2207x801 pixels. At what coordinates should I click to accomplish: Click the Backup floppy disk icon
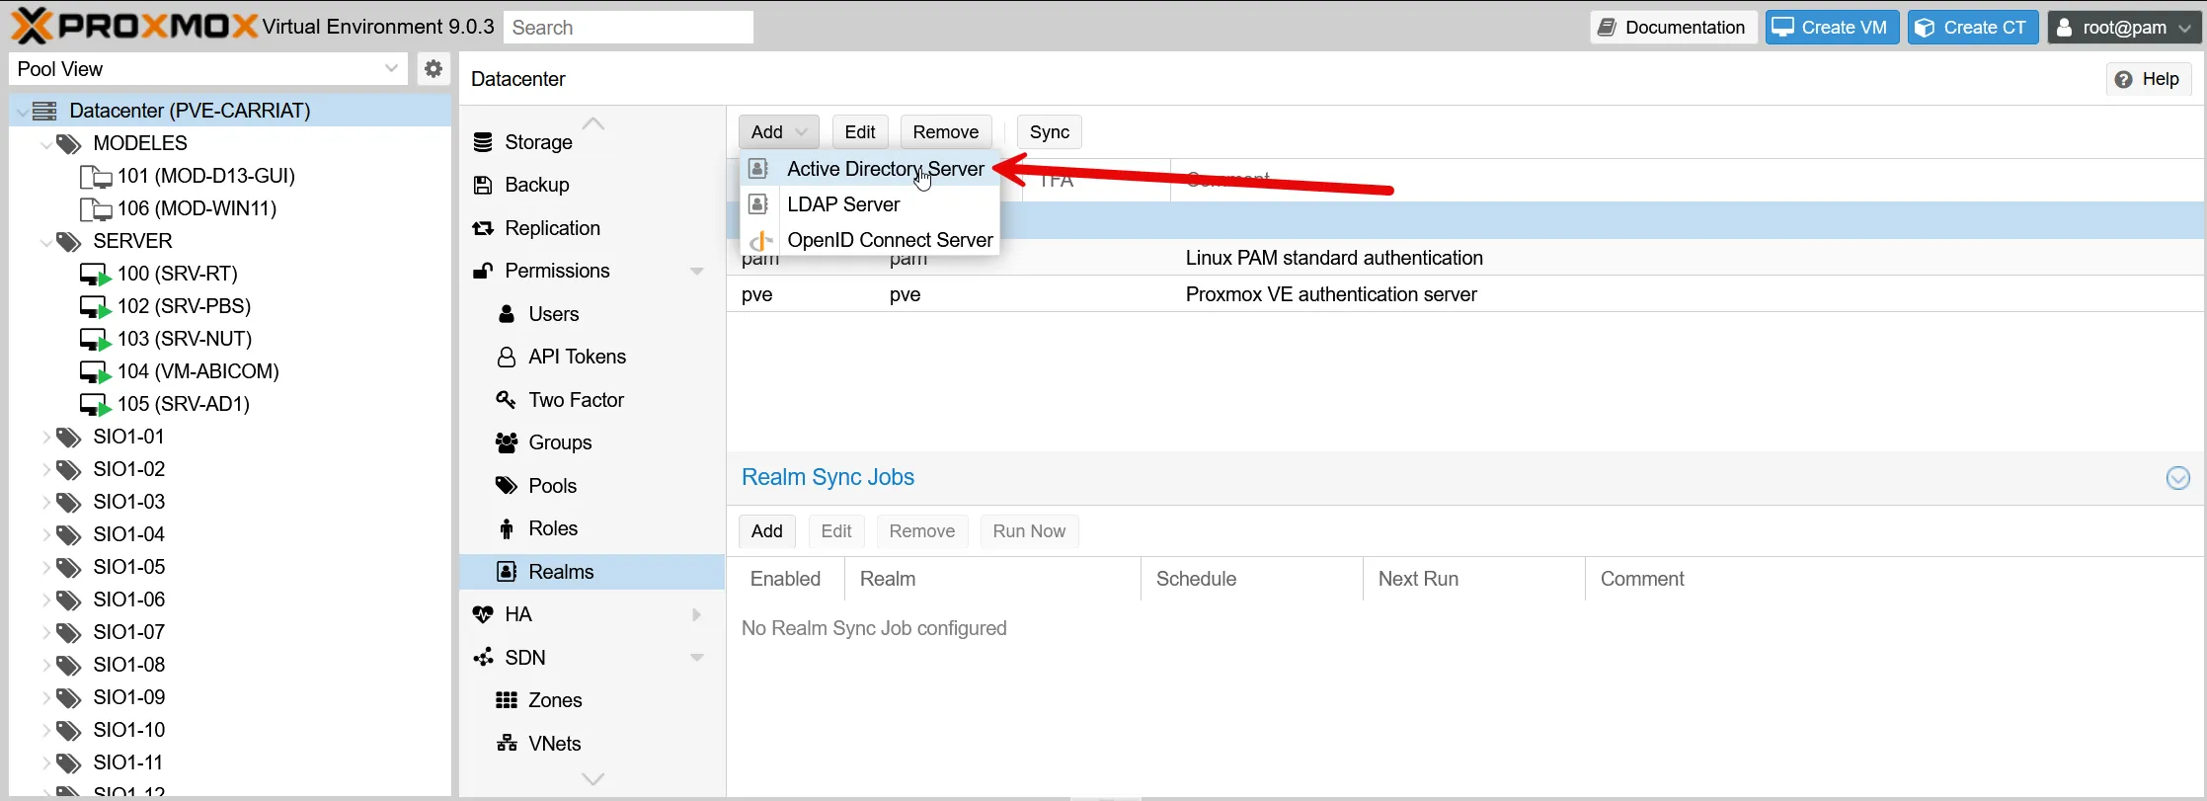click(x=483, y=186)
